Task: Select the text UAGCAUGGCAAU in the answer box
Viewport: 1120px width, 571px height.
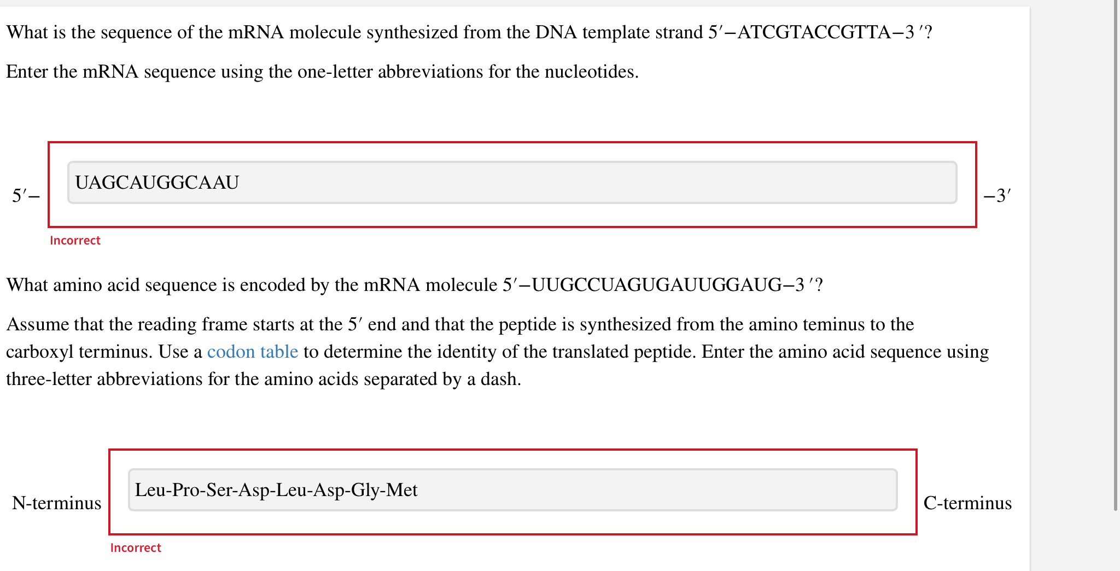Action: (157, 182)
